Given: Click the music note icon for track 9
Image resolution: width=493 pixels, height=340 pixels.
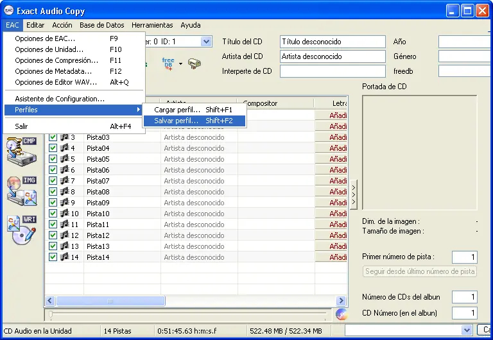Looking at the screenshot, I should 64,203.
